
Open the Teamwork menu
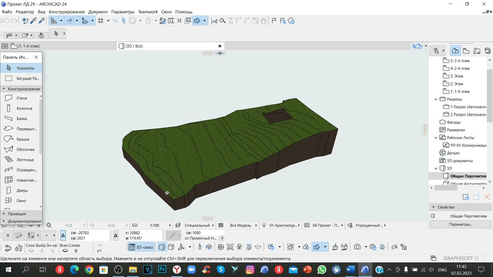tap(147, 11)
